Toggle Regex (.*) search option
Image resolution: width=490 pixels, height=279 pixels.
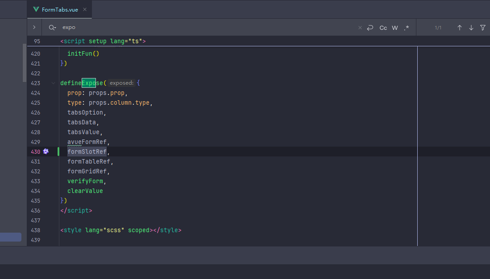pos(406,28)
